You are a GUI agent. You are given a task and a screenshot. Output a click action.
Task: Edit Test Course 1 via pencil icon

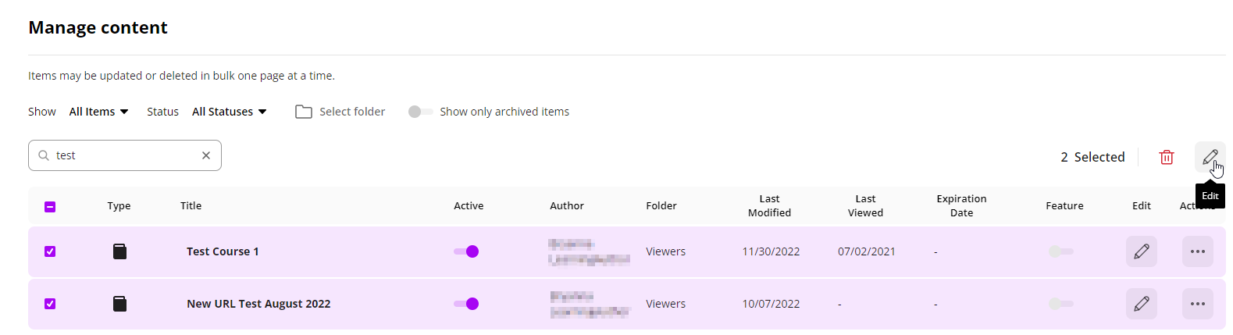click(x=1142, y=251)
